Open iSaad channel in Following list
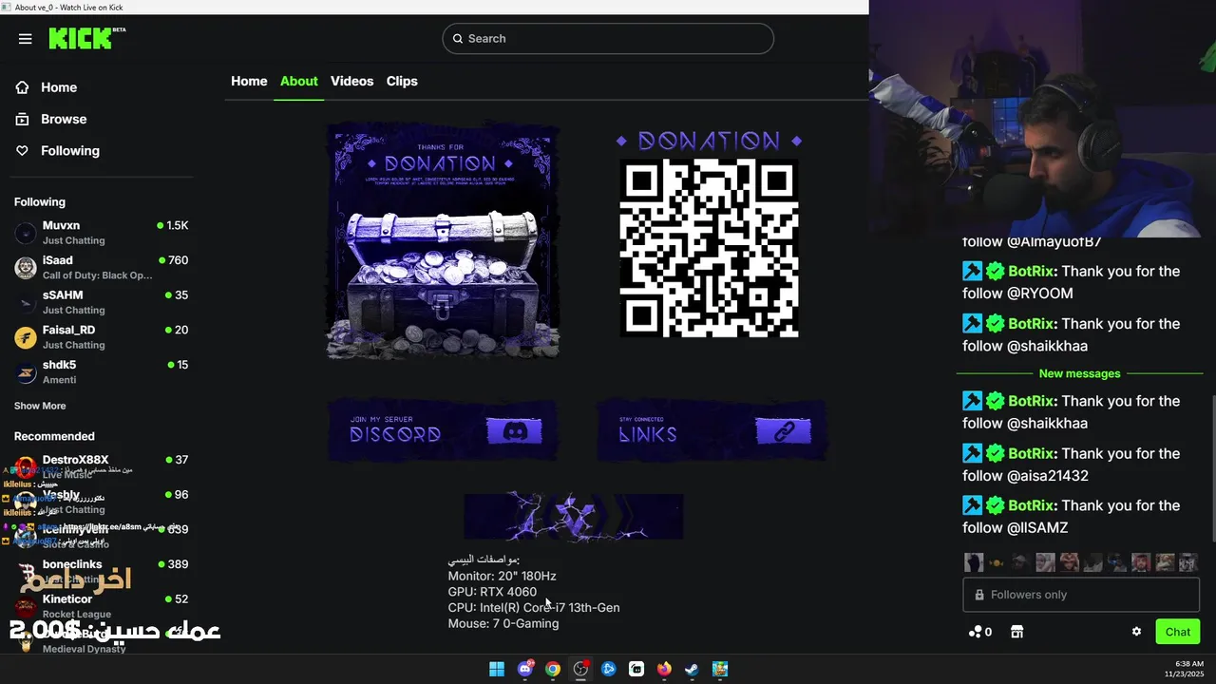The width and height of the screenshot is (1216, 684). click(x=102, y=267)
